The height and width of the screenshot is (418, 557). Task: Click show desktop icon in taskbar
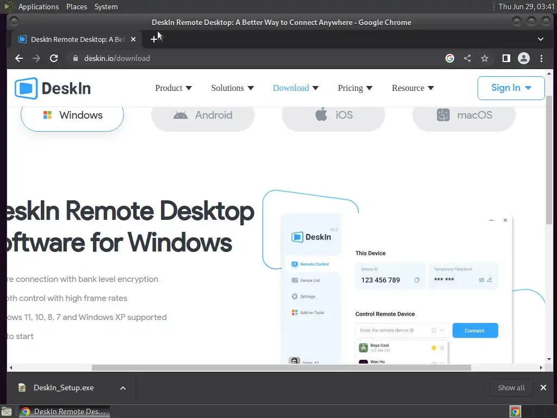[x=7, y=411]
